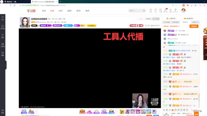
Task: Open 游戏 icon in left sidebar
Action: pyautogui.click(x=3, y=36)
